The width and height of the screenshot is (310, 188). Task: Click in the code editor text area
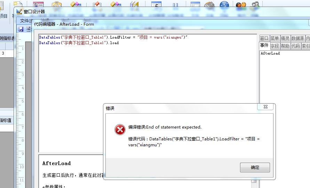(148, 93)
